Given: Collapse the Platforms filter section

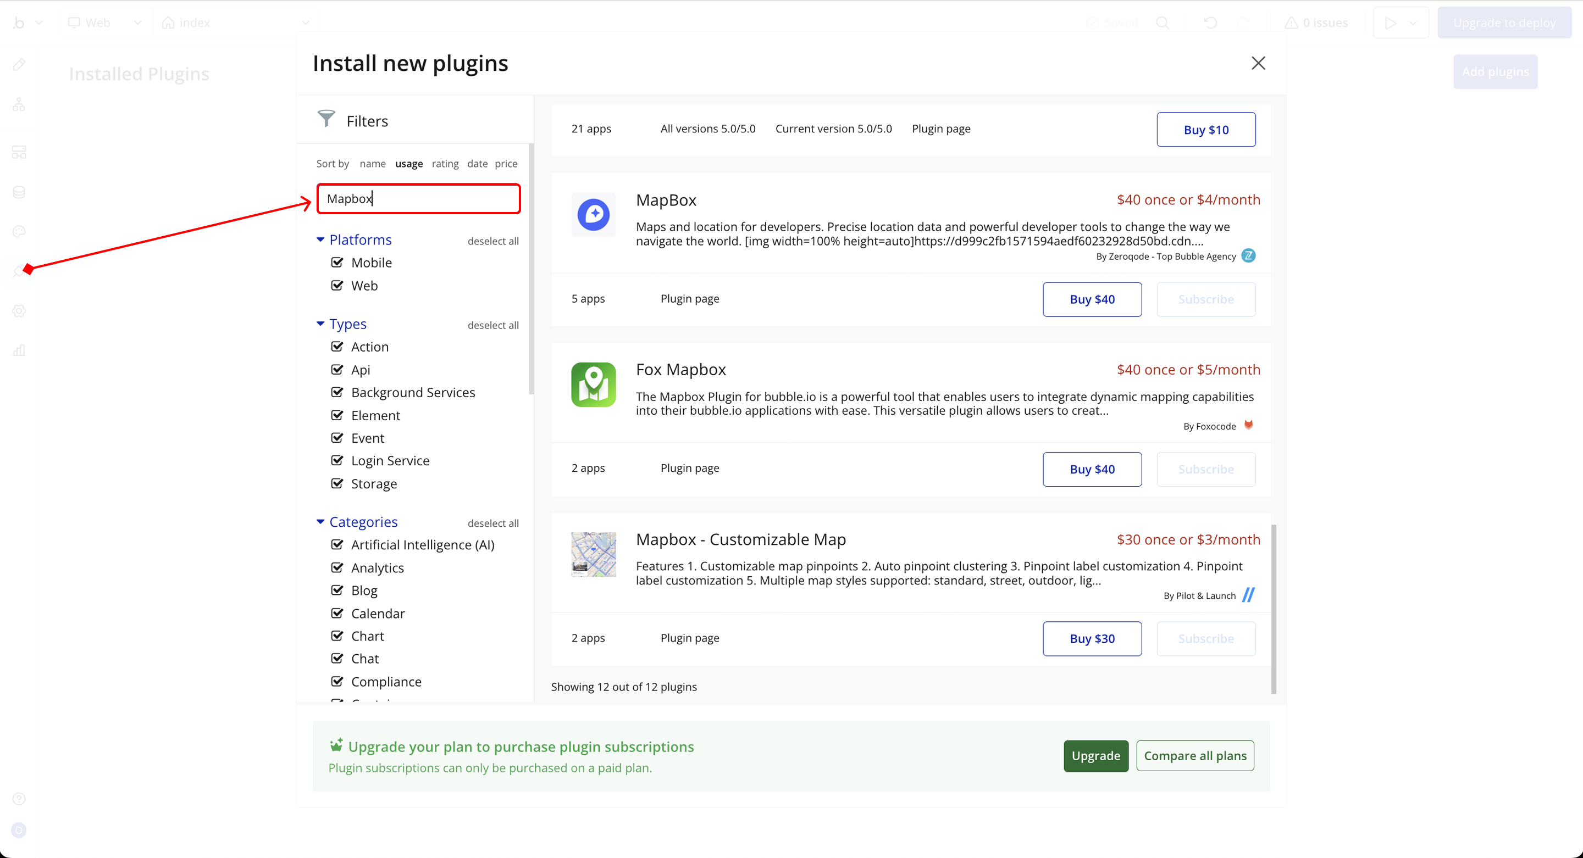Looking at the screenshot, I should click(320, 239).
